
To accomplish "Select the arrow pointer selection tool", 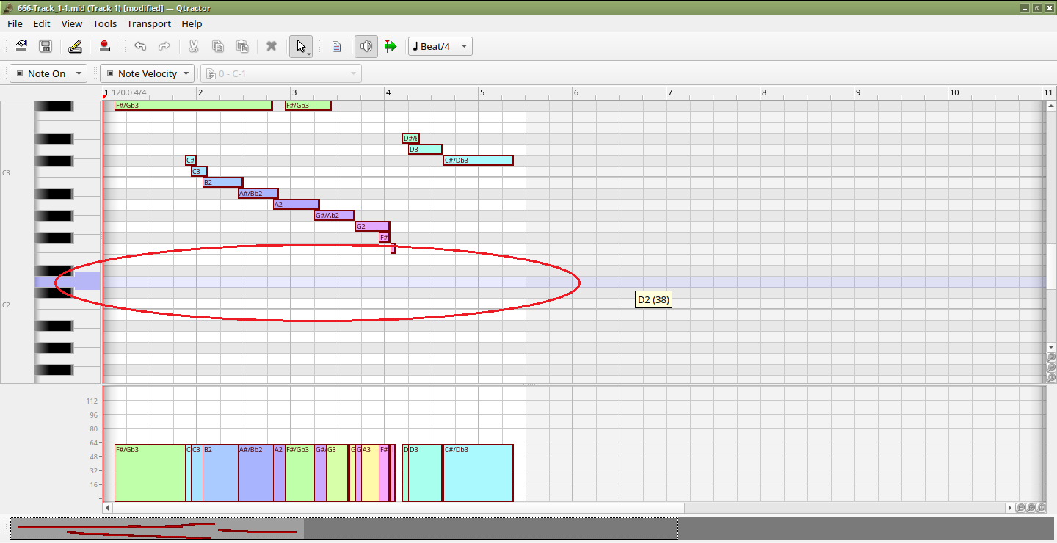I will [301, 46].
